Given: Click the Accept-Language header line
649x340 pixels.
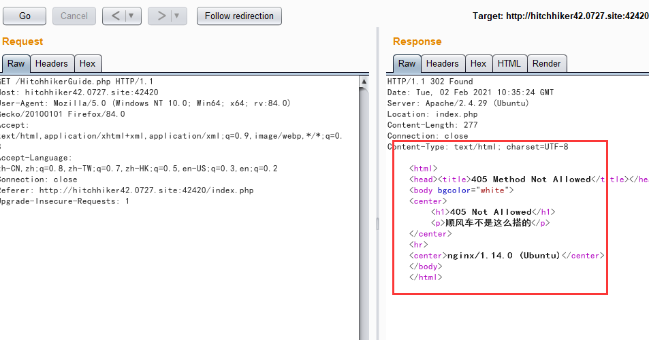Looking at the screenshot, I should coord(36,157).
